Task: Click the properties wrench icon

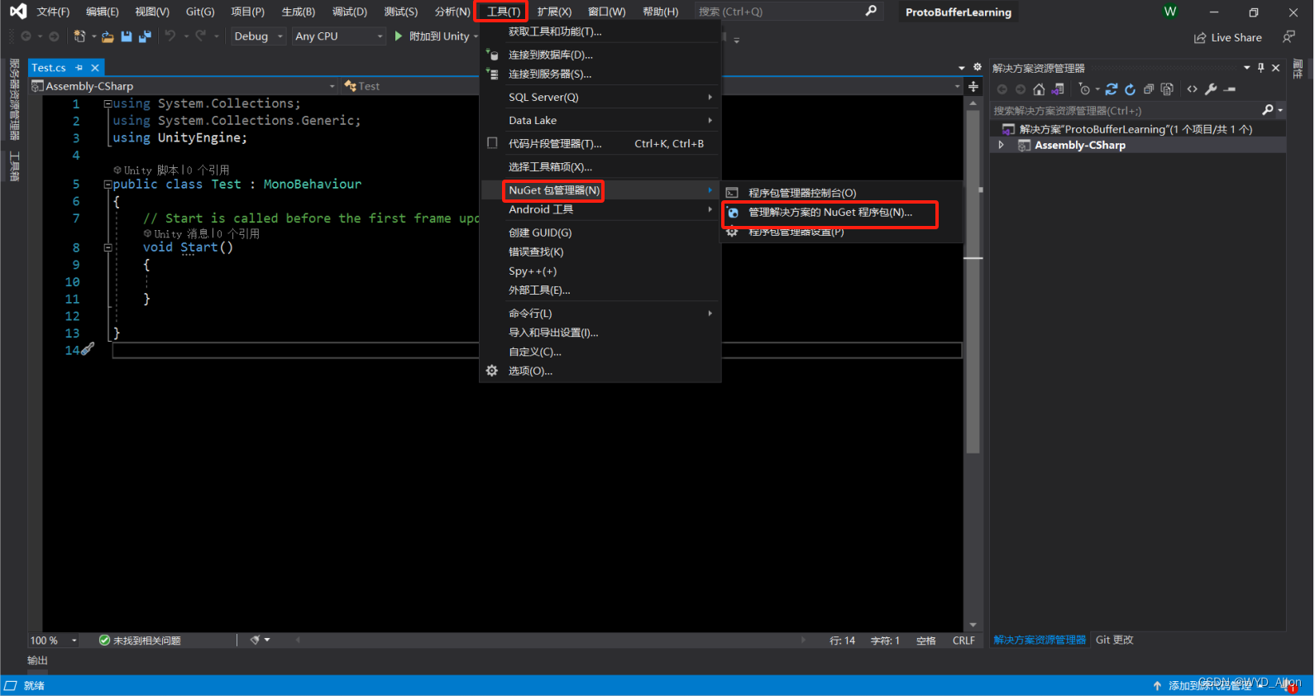Action: point(1211,89)
